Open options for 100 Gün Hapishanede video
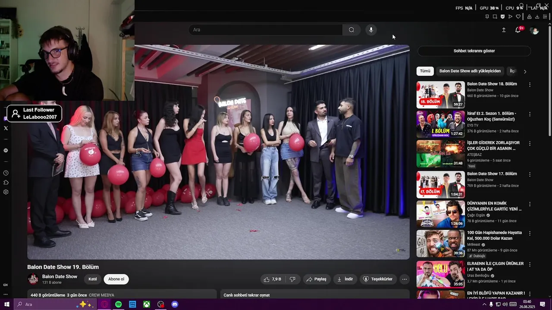Screen dimensions: 552x310 coord(530,233)
